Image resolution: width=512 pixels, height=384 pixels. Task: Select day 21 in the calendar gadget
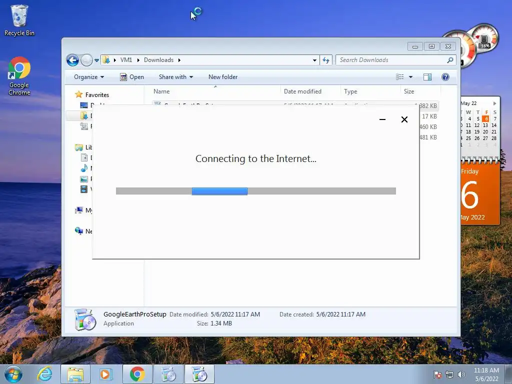[x=494, y=131]
